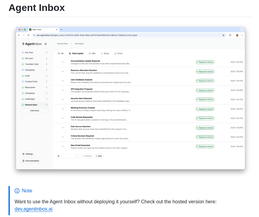The image size is (259, 217).
Task: Click General Inbox breadcrumb
Action: [x=62, y=44]
